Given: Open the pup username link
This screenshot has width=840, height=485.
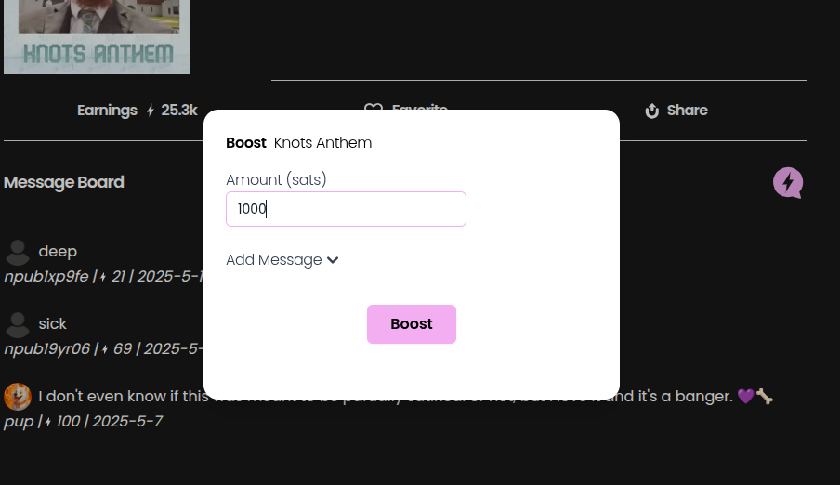Looking at the screenshot, I should click(18, 421).
